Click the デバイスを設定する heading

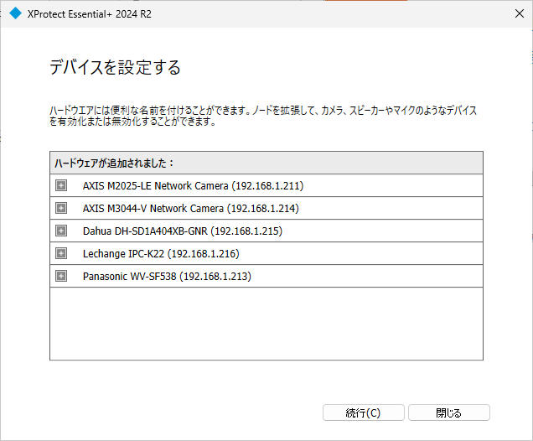pos(115,67)
